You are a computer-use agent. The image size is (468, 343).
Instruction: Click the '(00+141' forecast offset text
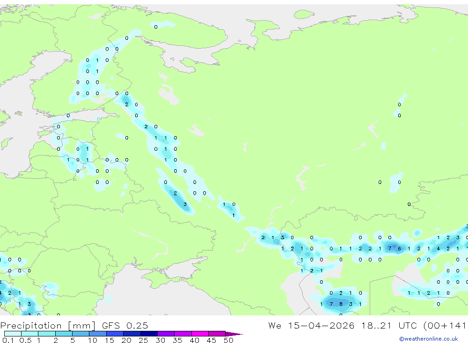[445, 325]
